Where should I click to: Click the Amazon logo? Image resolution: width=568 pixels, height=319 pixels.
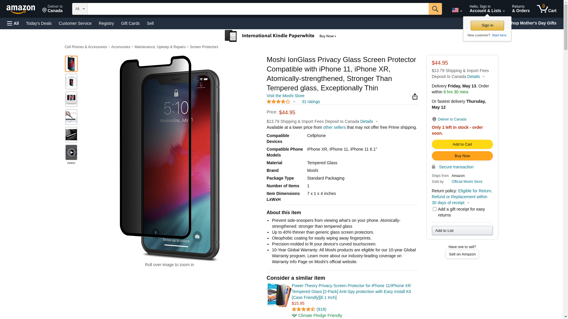(21, 9)
